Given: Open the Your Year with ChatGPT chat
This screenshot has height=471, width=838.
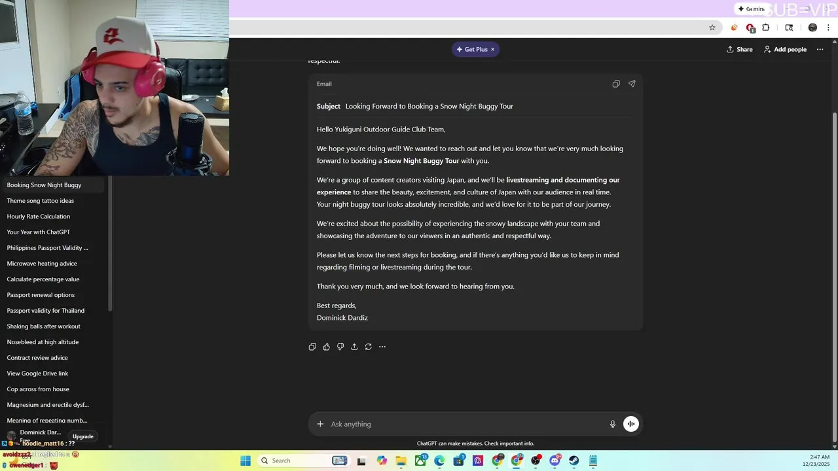Looking at the screenshot, I should click(52, 232).
